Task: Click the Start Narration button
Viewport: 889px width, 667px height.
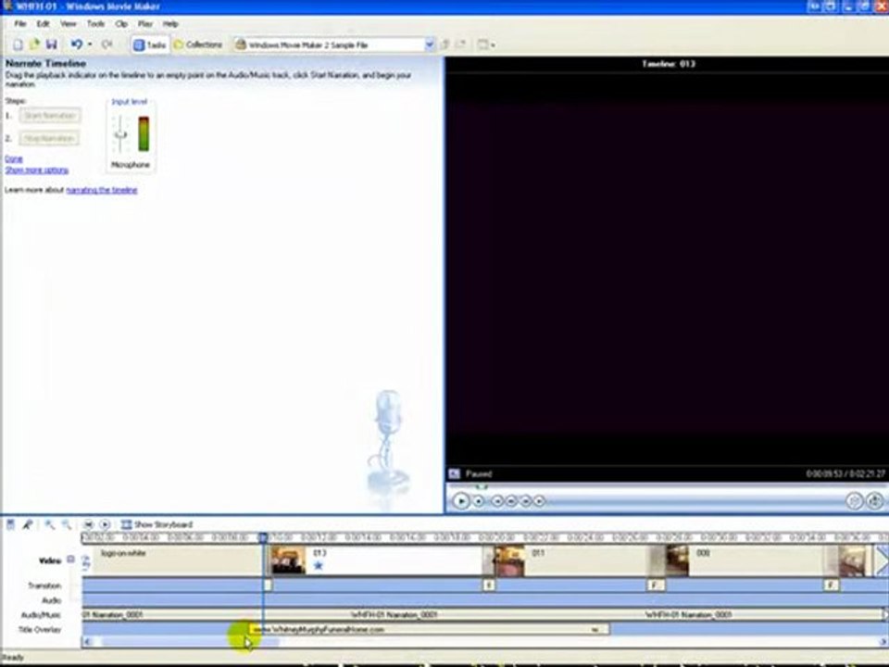Action: (50, 116)
